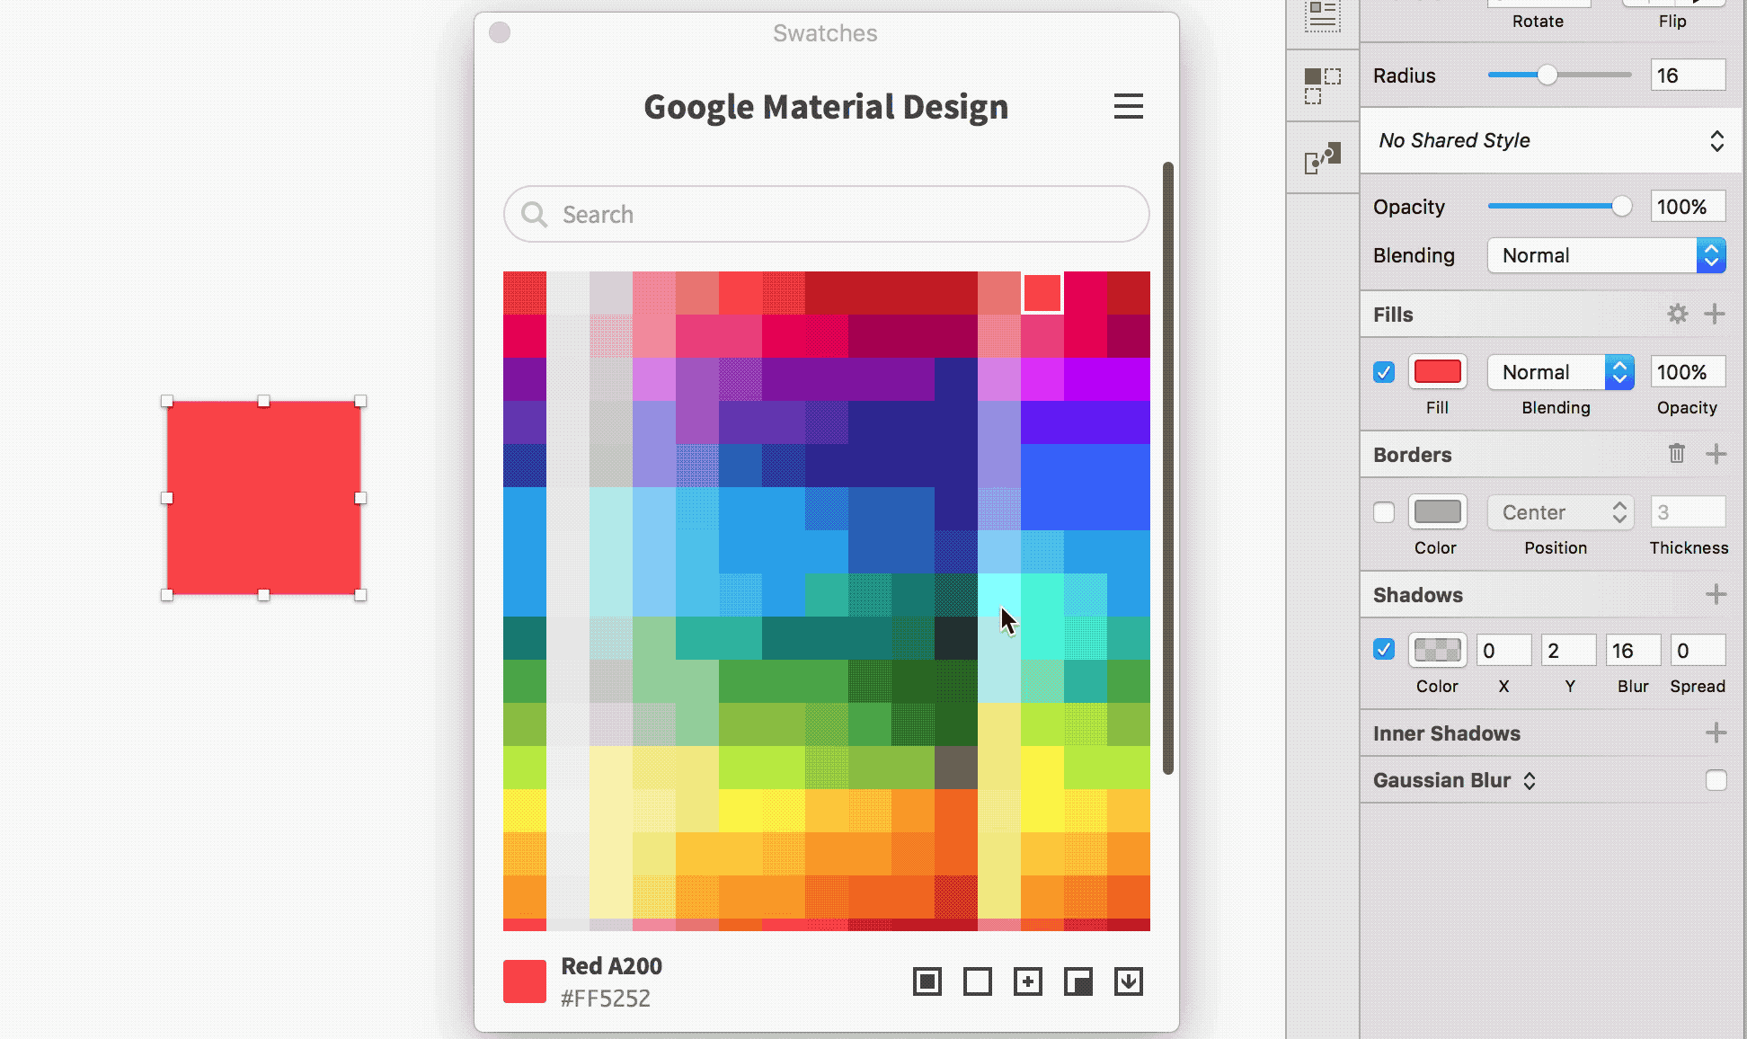Image resolution: width=1747 pixels, height=1039 pixels.
Task: Click the Google Material Design title
Action: pos(826,107)
